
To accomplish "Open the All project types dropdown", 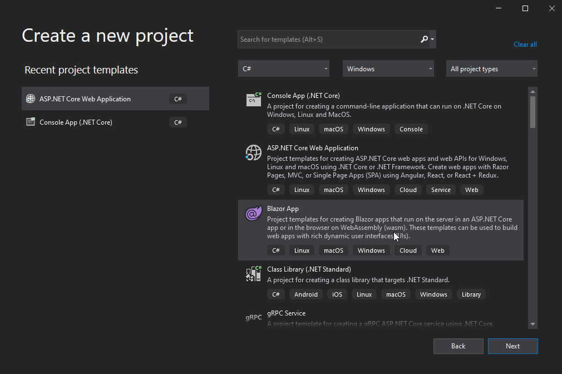I will (x=491, y=68).
